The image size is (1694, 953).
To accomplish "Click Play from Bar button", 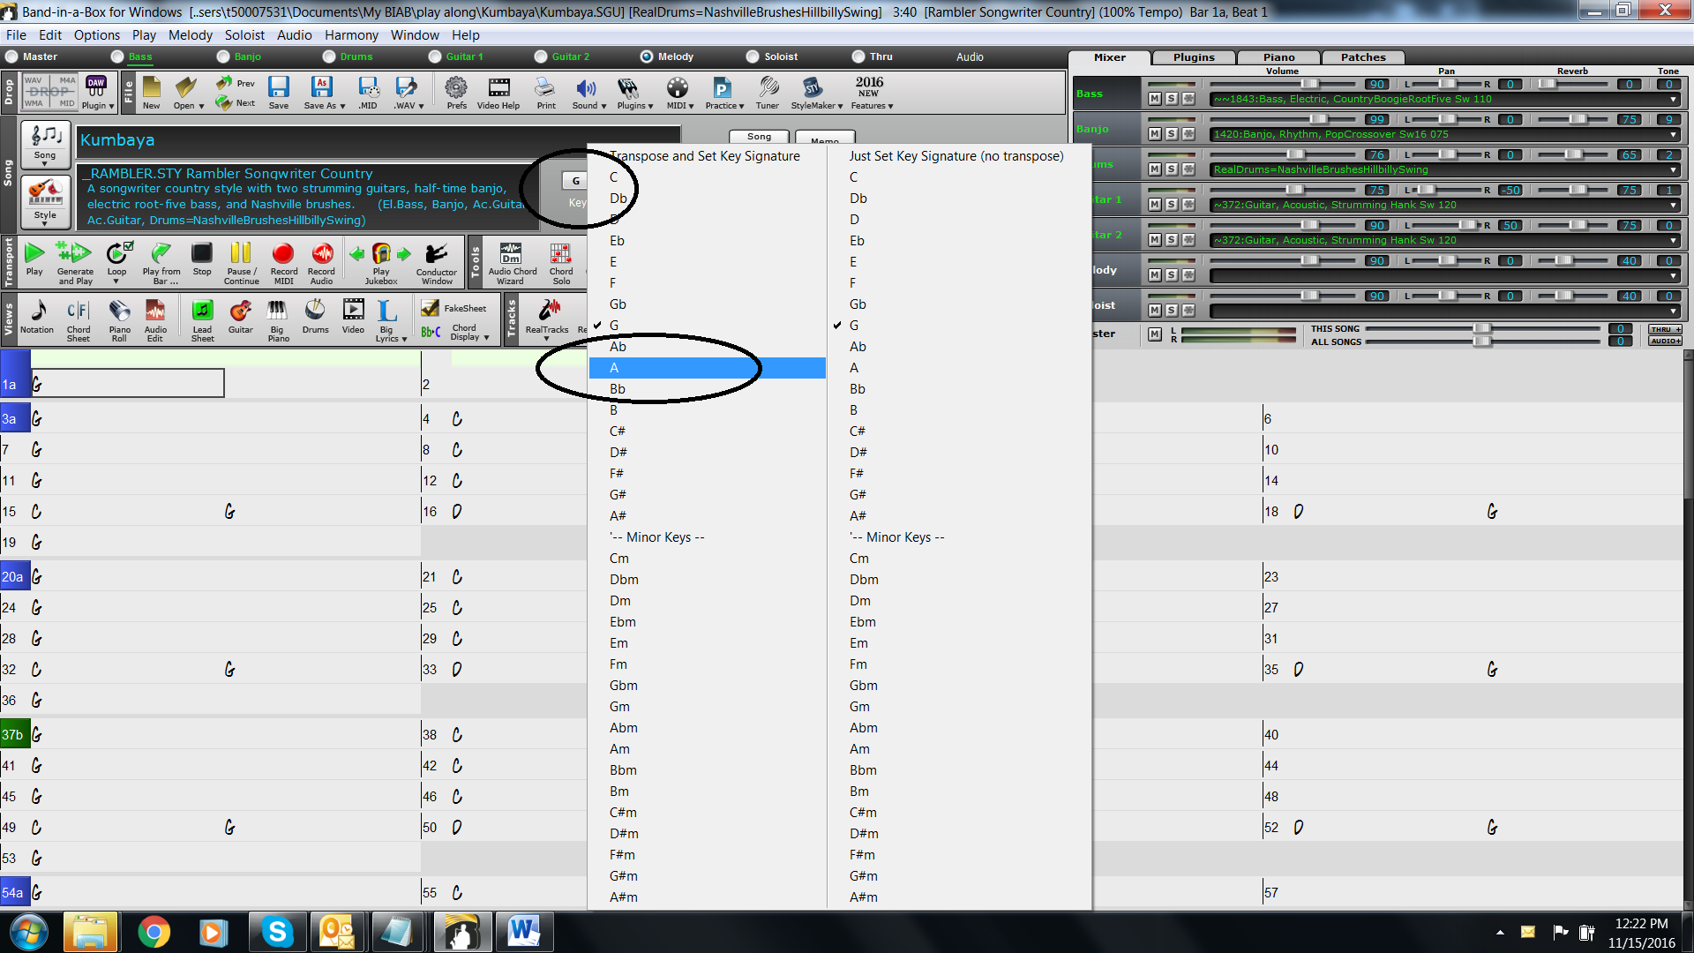I will pyautogui.click(x=161, y=263).
